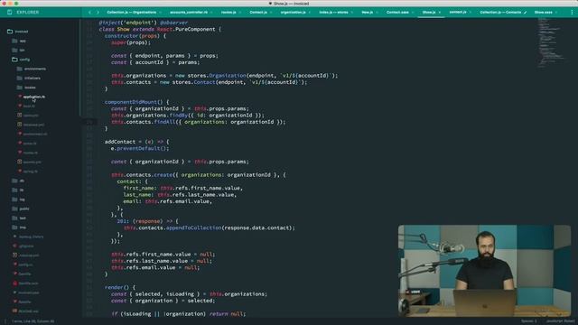Click the README.md file icon
Screen dimensions: 578x325
14,311
